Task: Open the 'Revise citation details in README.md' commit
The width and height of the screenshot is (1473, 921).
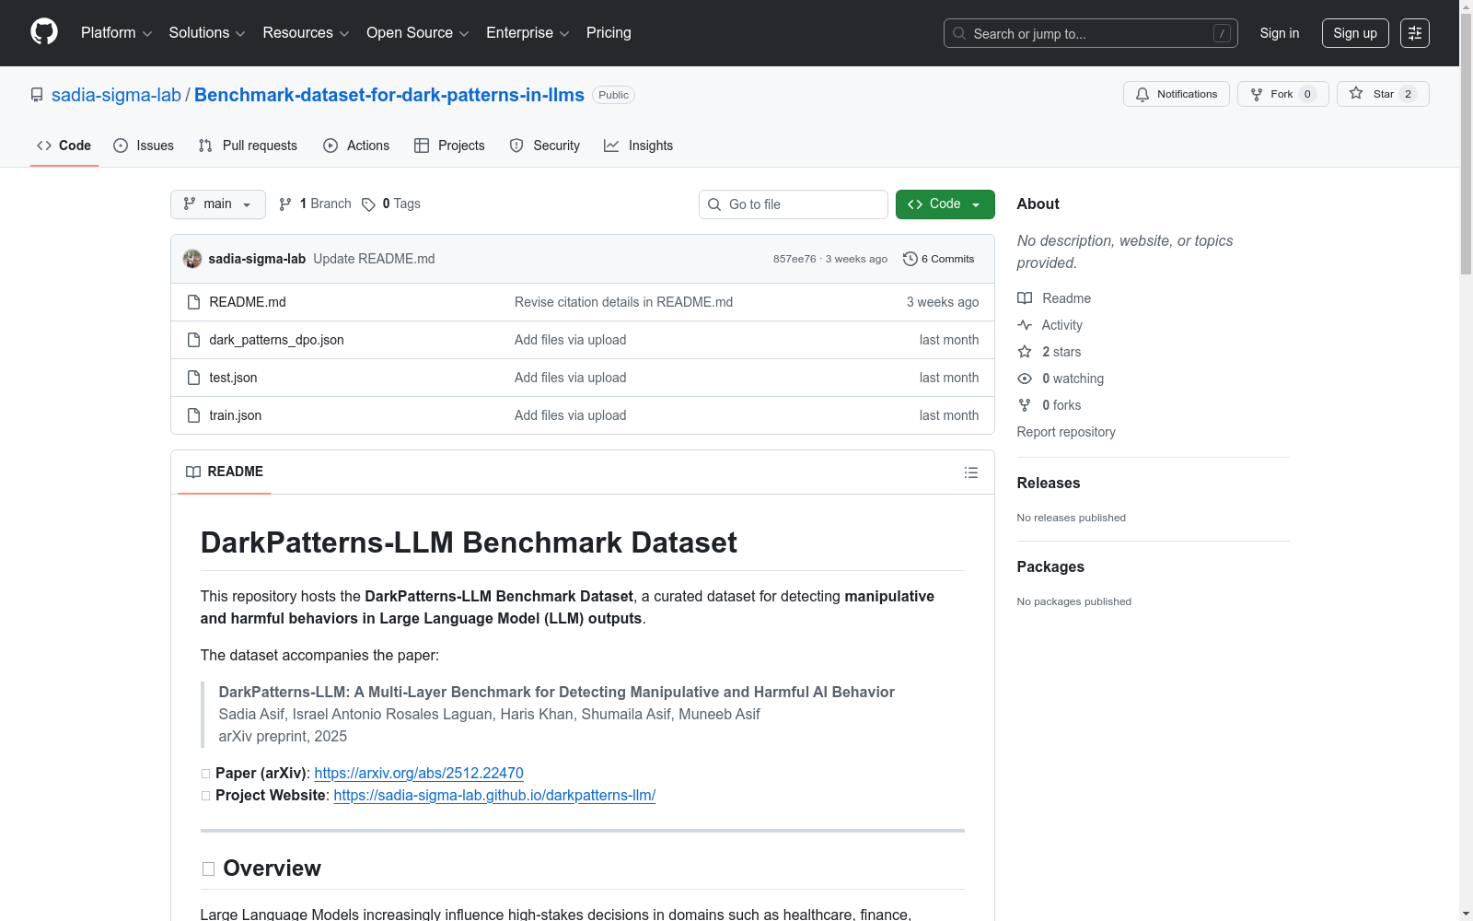Action: point(623,302)
